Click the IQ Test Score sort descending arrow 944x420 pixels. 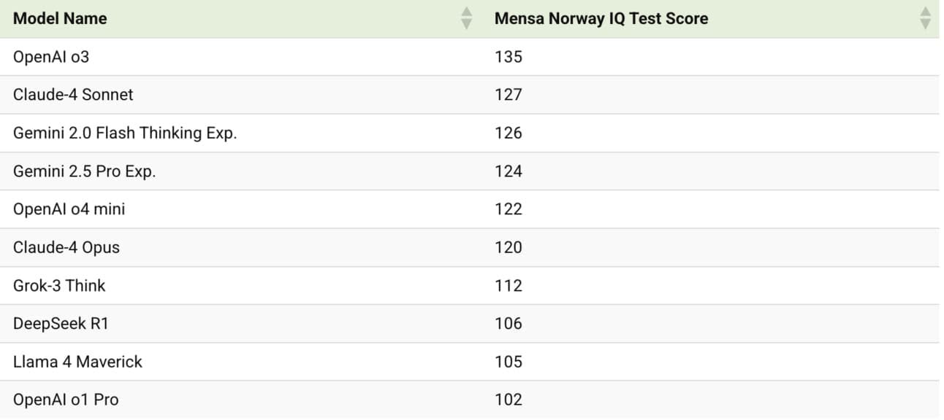(x=925, y=24)
